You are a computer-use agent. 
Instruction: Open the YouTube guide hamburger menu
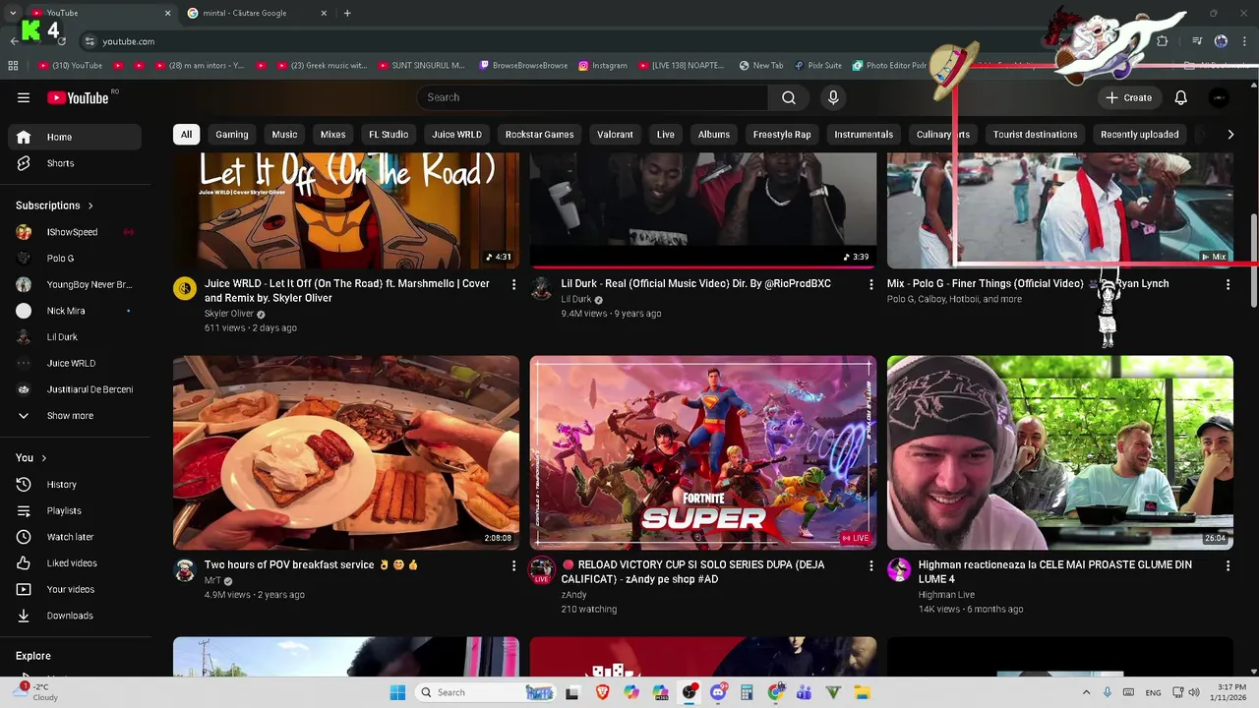[x=24, y=97]
